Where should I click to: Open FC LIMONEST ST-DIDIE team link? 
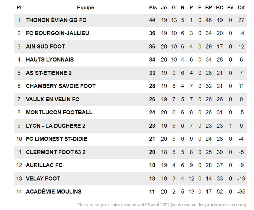coord(57,139)
